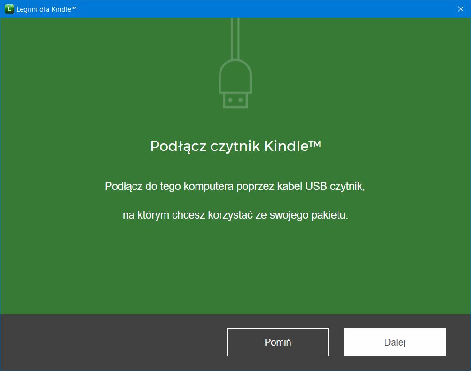This screenshot has width=471, height=371.
Task: Close the Legimi dla Kindle window
Action: tap(461, 9)
